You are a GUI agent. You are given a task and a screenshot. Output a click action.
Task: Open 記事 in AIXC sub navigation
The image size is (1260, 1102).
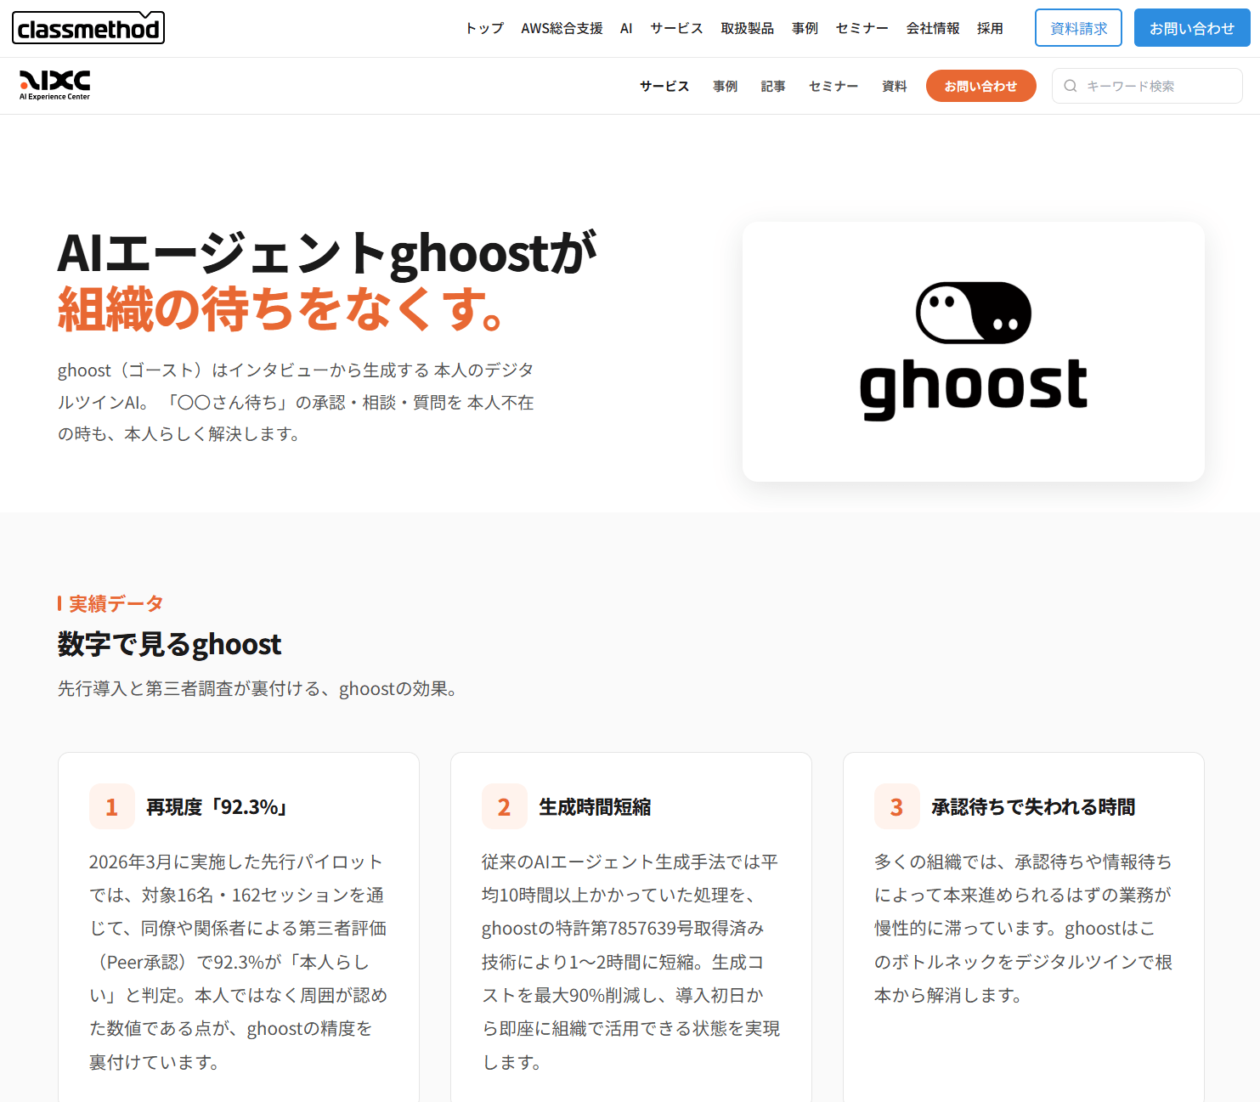(773, 87)
